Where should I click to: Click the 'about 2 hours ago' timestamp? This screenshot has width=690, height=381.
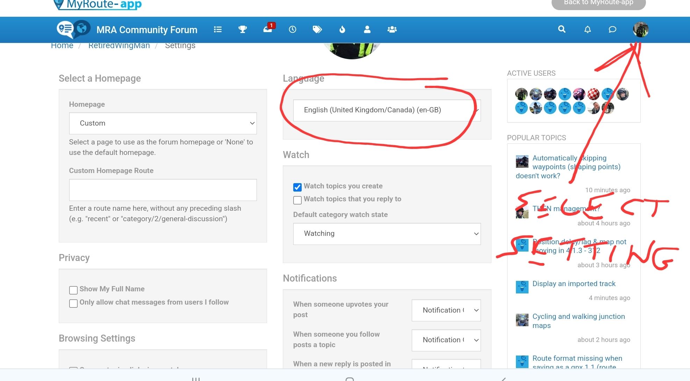pos(604,340)
